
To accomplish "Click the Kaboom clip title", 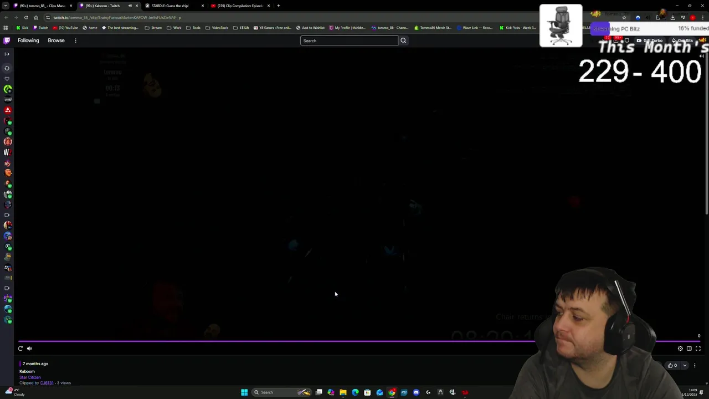I will click(27, 371).
